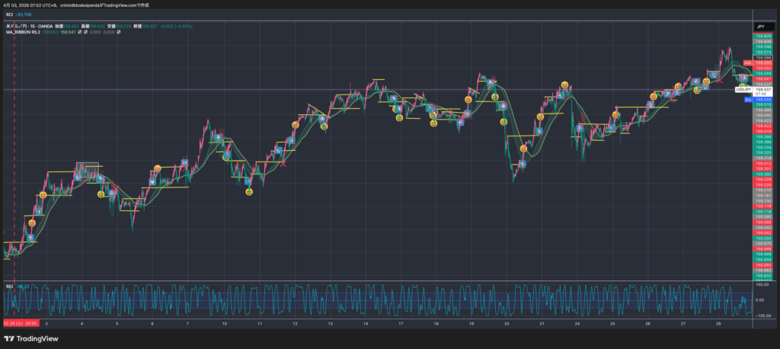Click the blue Bid price tag

point(747,99)
